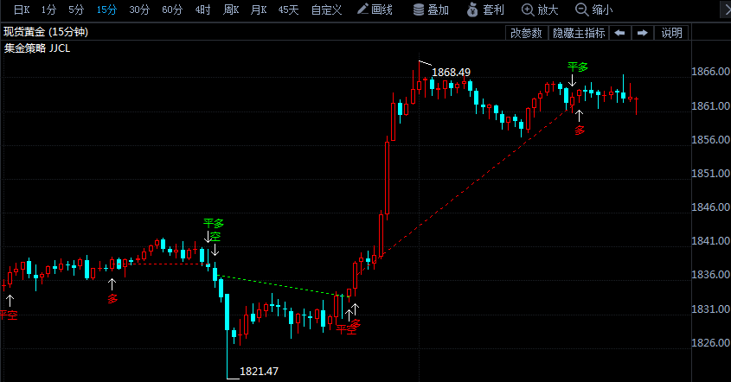Click the 1868.49 high price label
The width and height of the screenshot is (731, 382).
coord(451,73)
